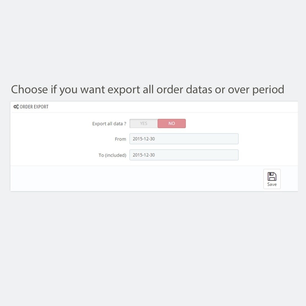Click the 2015-12-30 value in From field

pyautogui.click(x=144, y=139)
